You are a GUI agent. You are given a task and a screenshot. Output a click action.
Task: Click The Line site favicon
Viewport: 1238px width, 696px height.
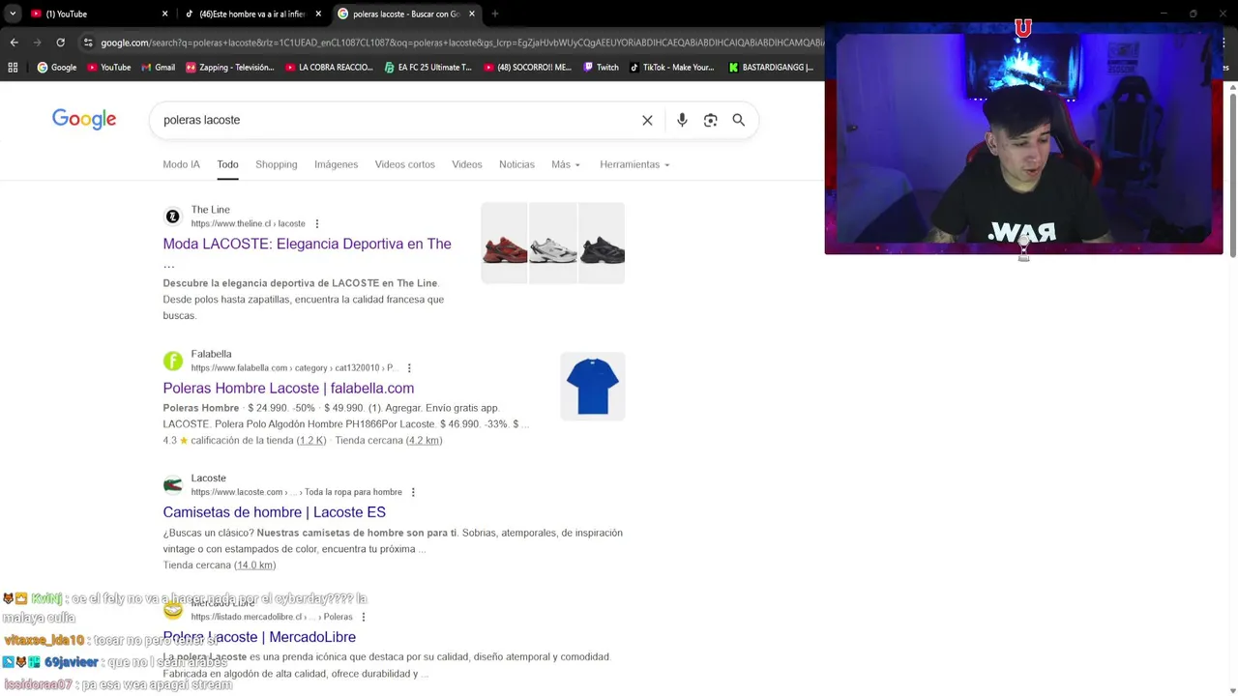(x=173, y=217)
